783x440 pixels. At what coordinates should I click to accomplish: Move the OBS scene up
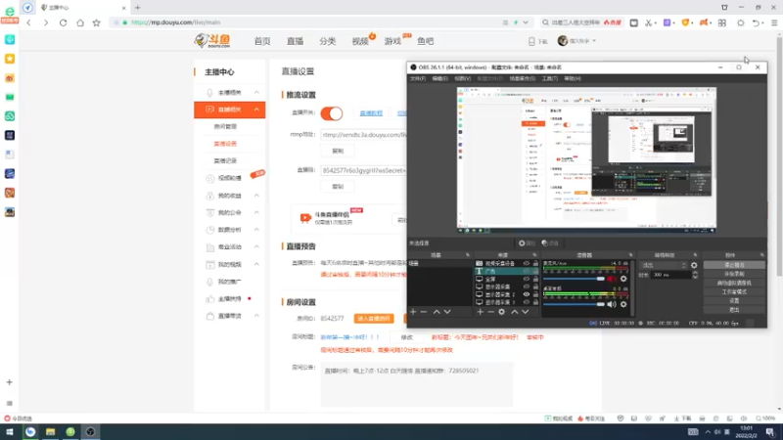[437, 312]
